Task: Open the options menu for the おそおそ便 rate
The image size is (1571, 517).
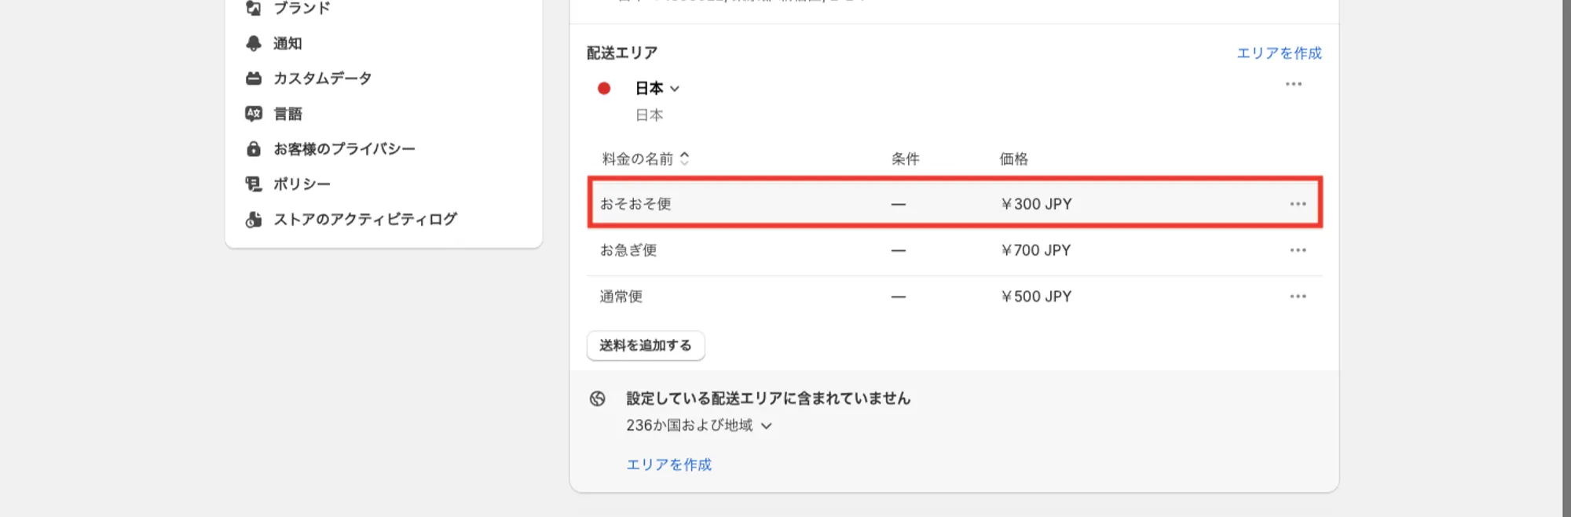Action: click(x=1298, y=204)
